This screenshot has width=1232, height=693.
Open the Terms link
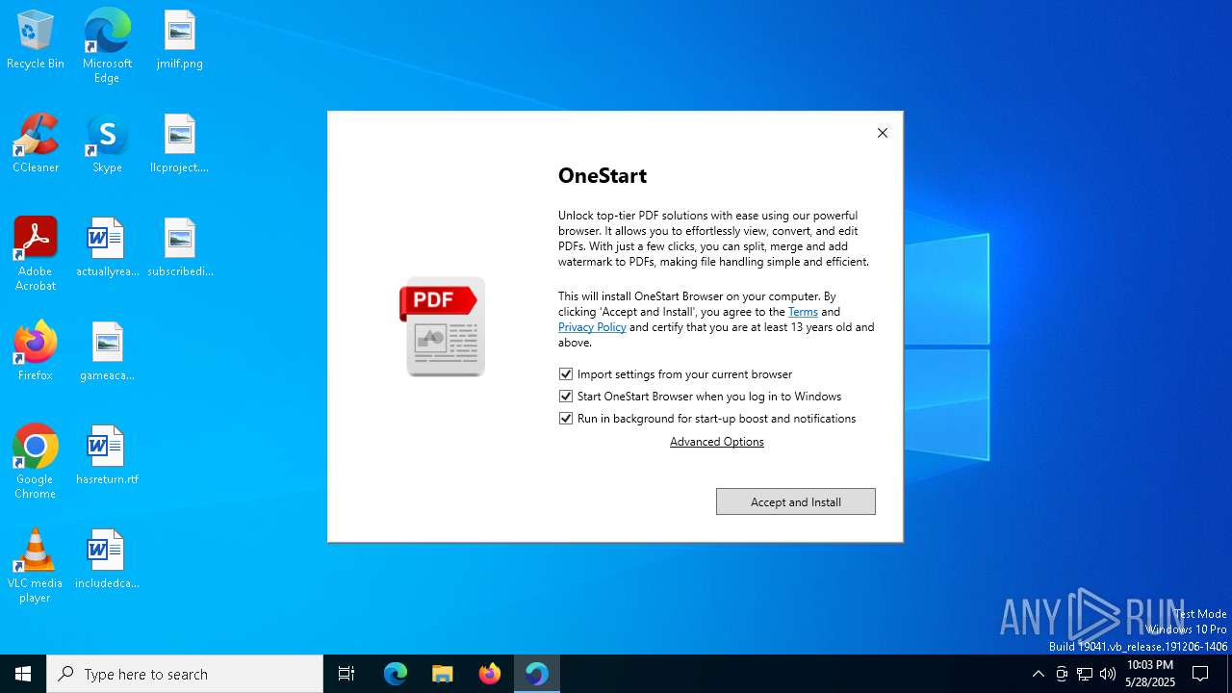pos(803,312)
